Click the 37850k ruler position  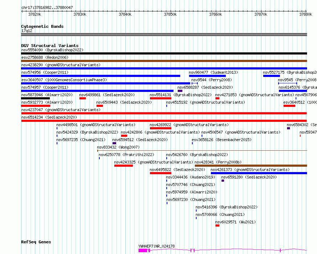[170, 14]
